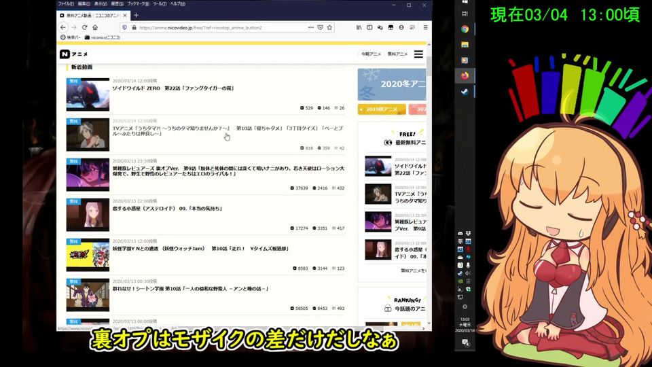Open the うちタマ 第10話 title
Image resolution: width=652 pixels, height=367 pixels.
(x=228, y=131)
